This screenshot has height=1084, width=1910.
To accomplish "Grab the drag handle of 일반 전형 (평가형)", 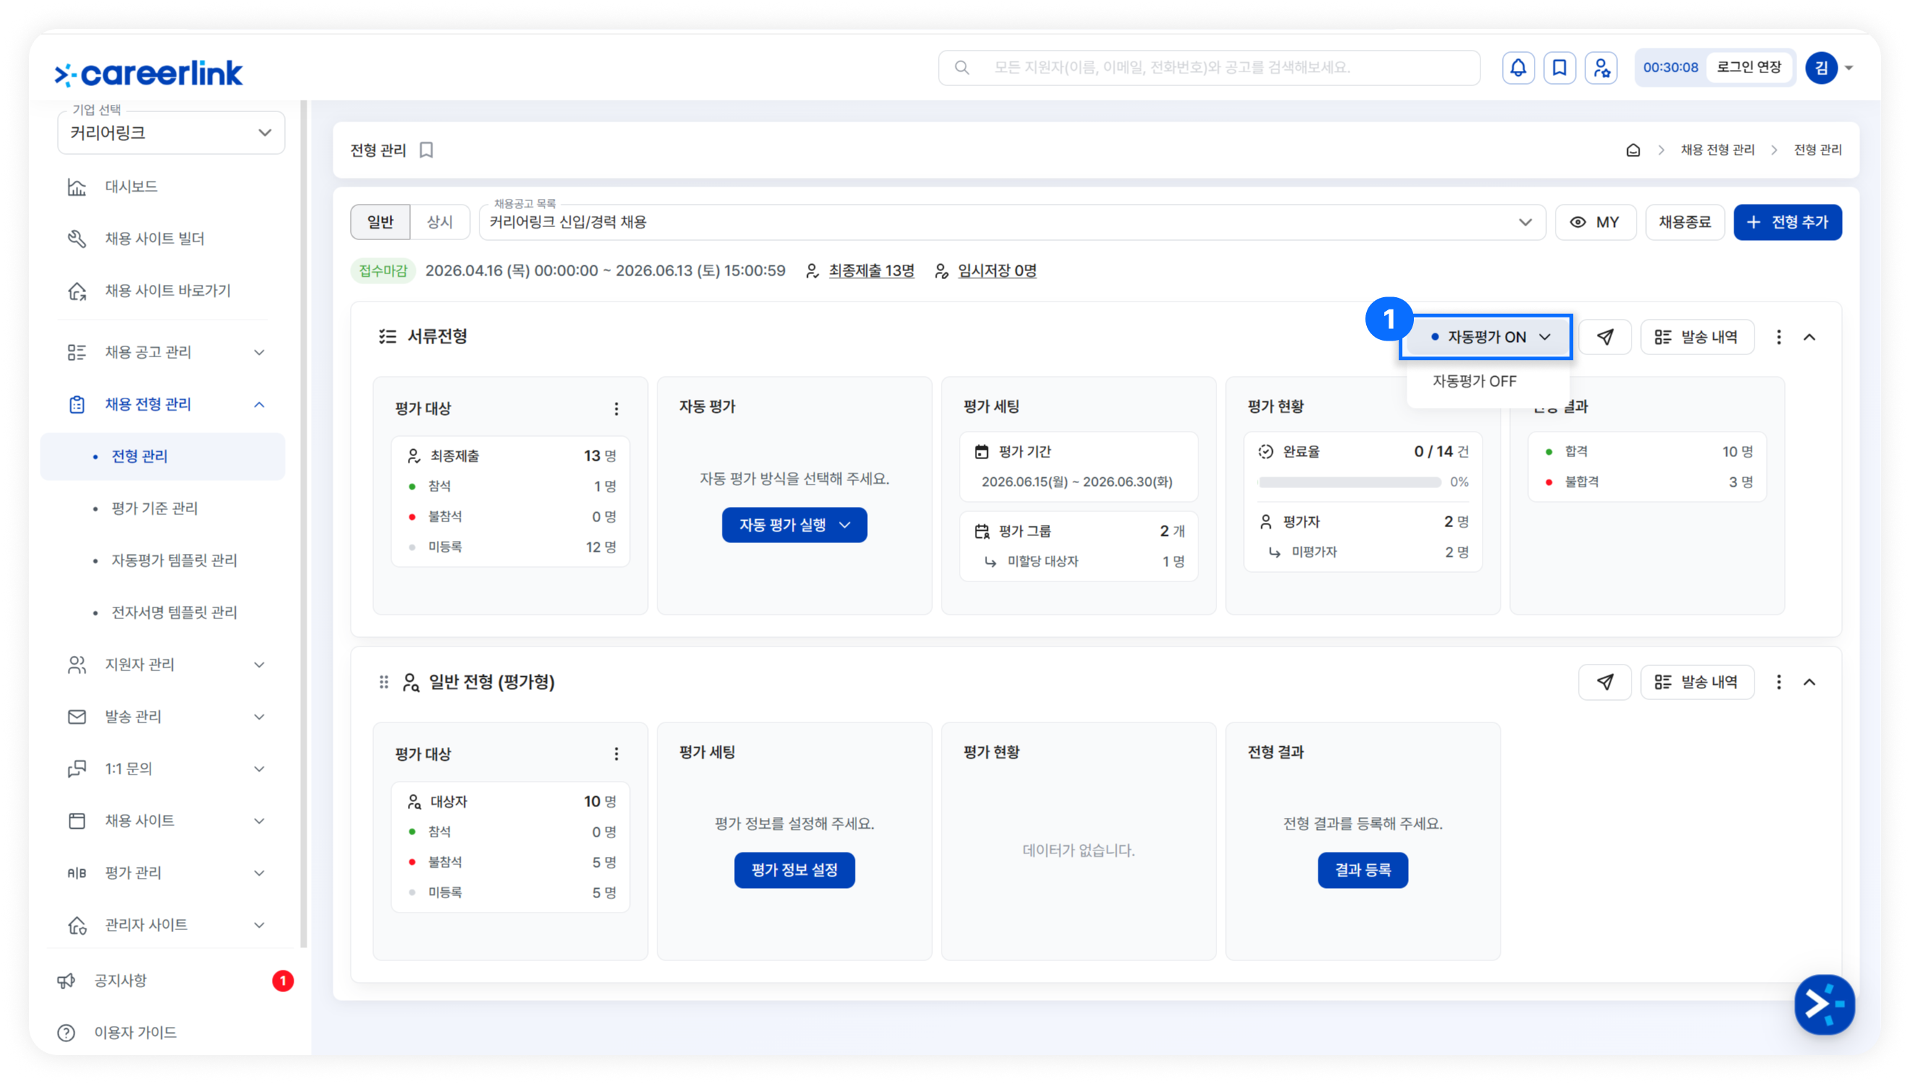I will click(x=384, y=682).
